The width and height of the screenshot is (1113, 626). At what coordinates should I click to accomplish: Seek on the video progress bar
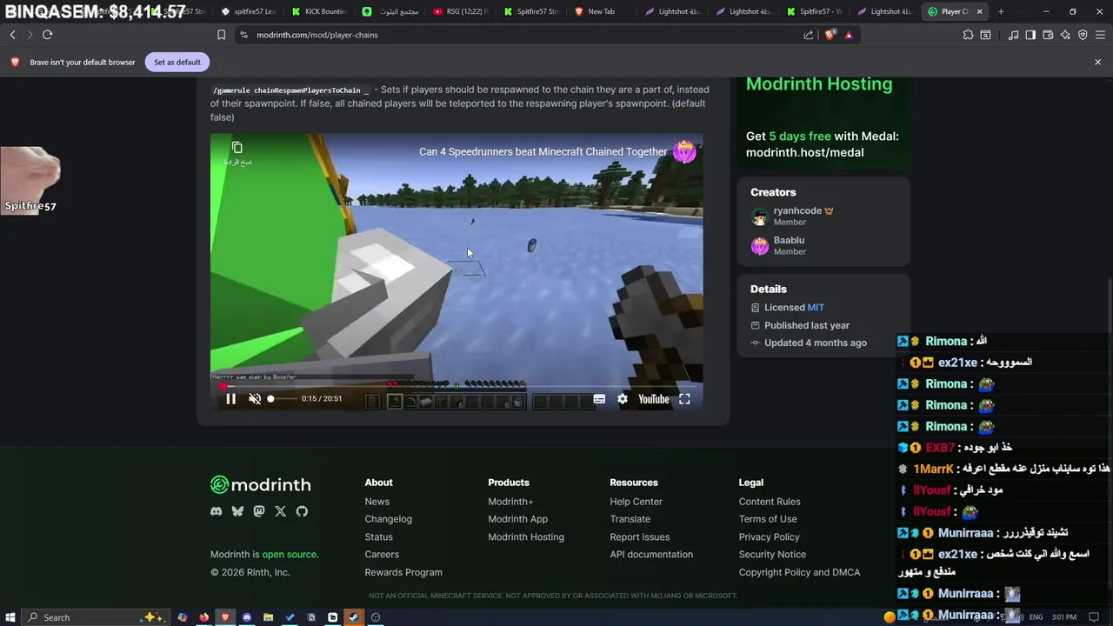point(457,387)
